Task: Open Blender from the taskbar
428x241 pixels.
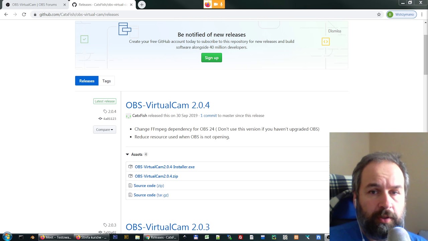Action: point(32,237)
